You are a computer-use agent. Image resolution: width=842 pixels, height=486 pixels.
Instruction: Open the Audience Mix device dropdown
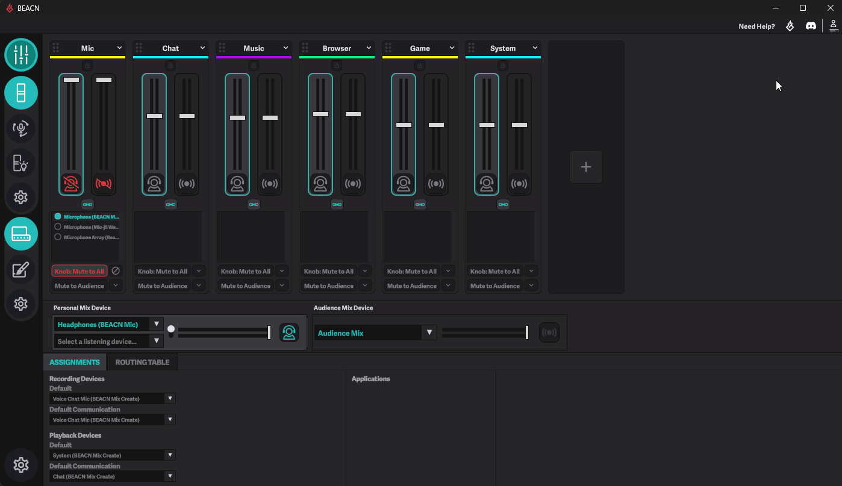375,332
